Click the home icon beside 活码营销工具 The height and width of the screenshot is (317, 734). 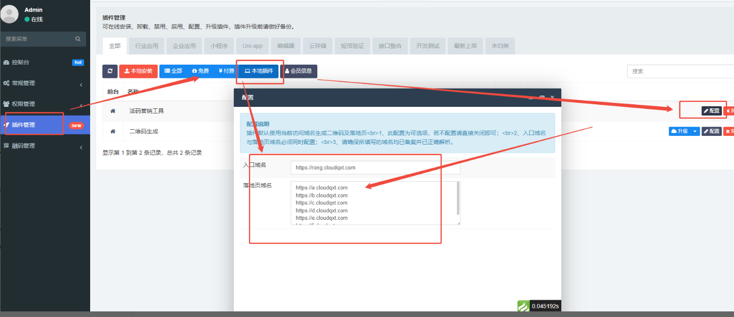click(113, 110)
